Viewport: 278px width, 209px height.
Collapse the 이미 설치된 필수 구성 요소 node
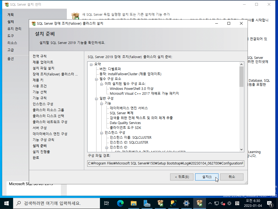point(101,84)
